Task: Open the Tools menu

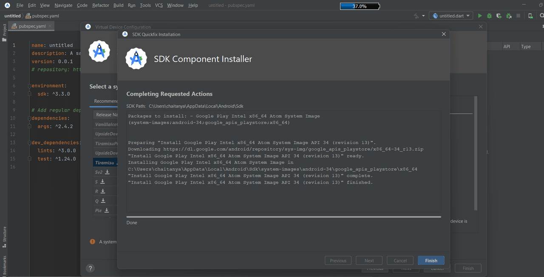Action: click(x=145, y=5)
